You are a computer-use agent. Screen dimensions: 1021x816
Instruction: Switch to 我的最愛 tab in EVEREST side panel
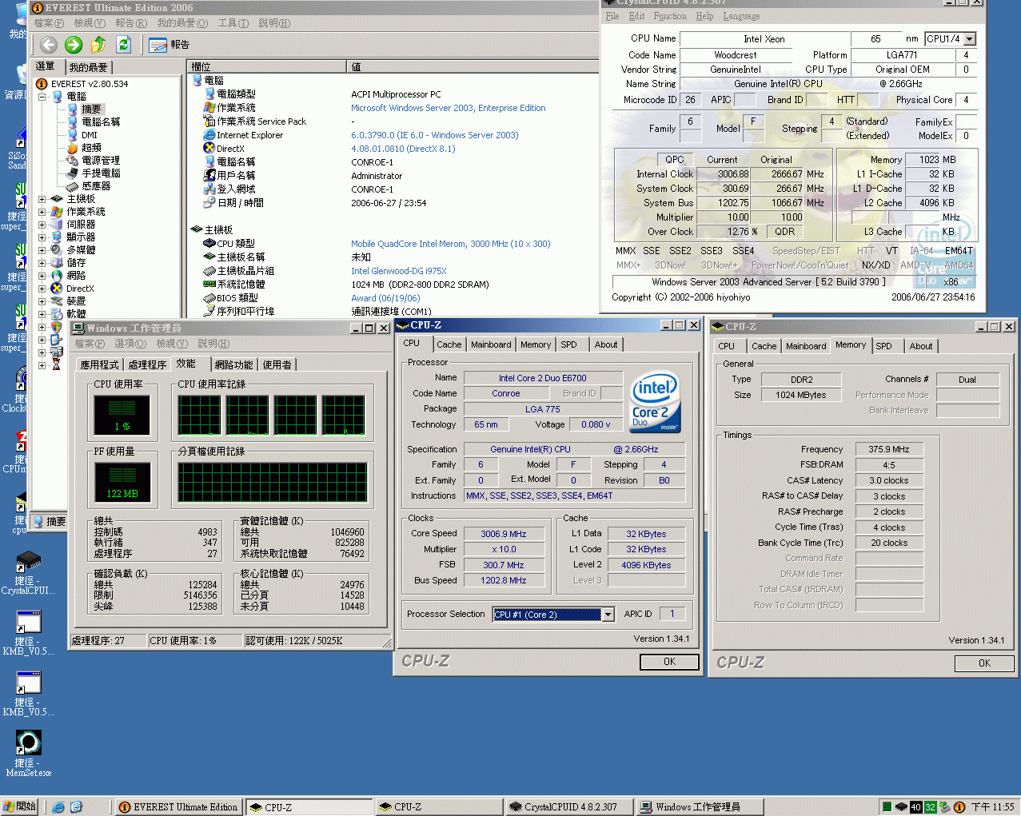pyautogui.click(x=88, y=68)
